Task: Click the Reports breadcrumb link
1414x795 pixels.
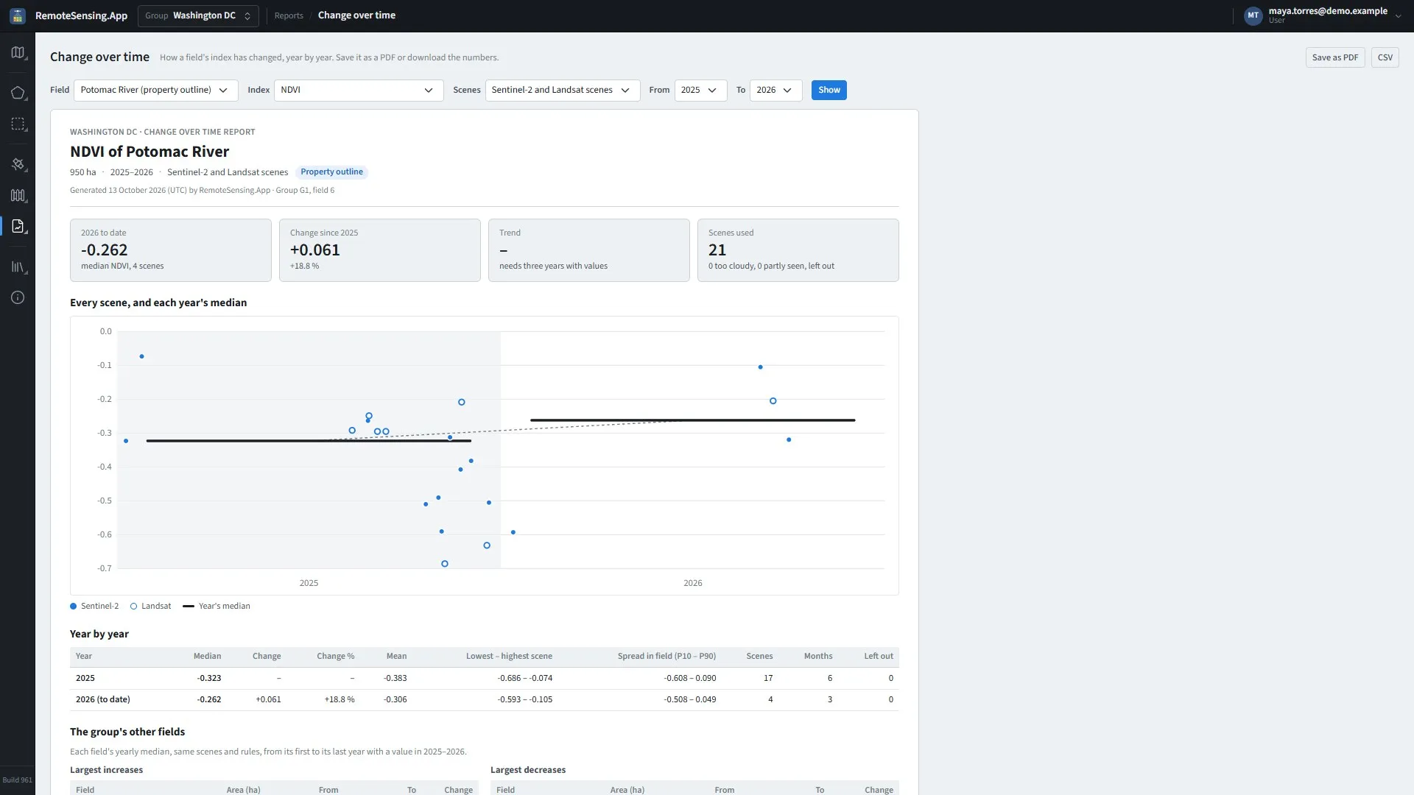Action: click(x=289, y=15)
